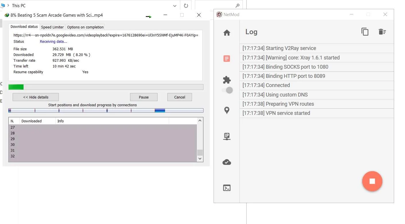The width and height of the screenshot is (405, 224).
Task: Click the 'Xray 1.6.1 started' log entry
Action: [x=317, y=57]
